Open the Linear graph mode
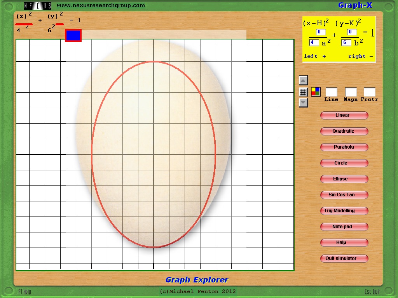Image resolution: width=398 pixels, height=298 pixels. tap(344, 115)
